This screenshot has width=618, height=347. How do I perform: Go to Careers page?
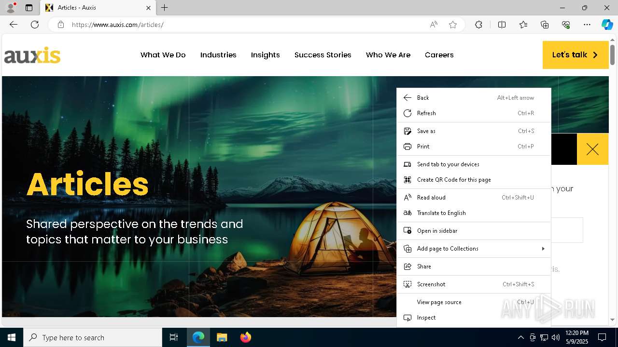point(439,55)
